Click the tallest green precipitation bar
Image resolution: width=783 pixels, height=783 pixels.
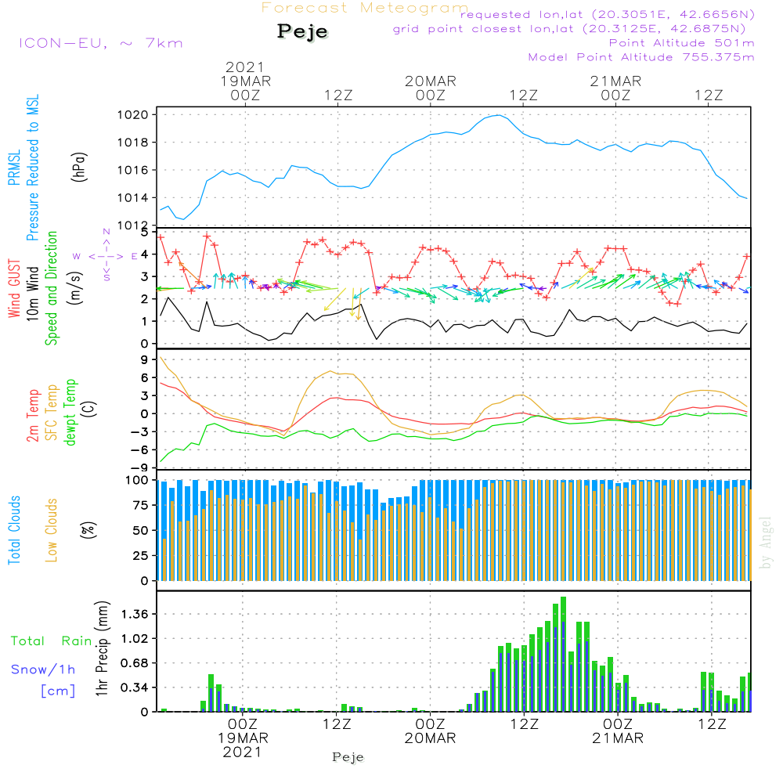(x=563, y=654)
